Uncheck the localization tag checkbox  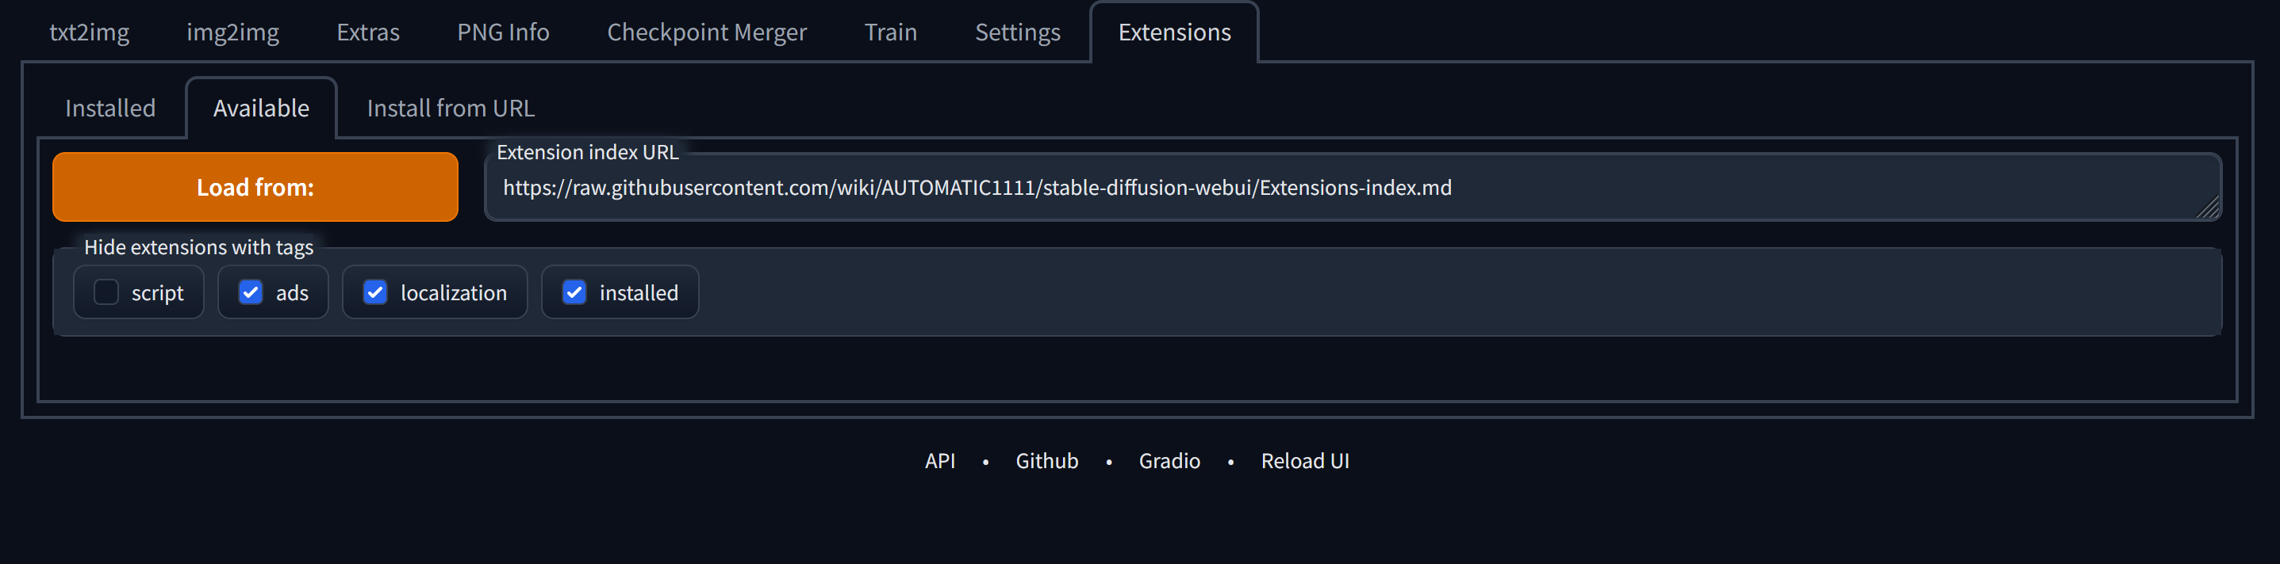coord(375,292)
